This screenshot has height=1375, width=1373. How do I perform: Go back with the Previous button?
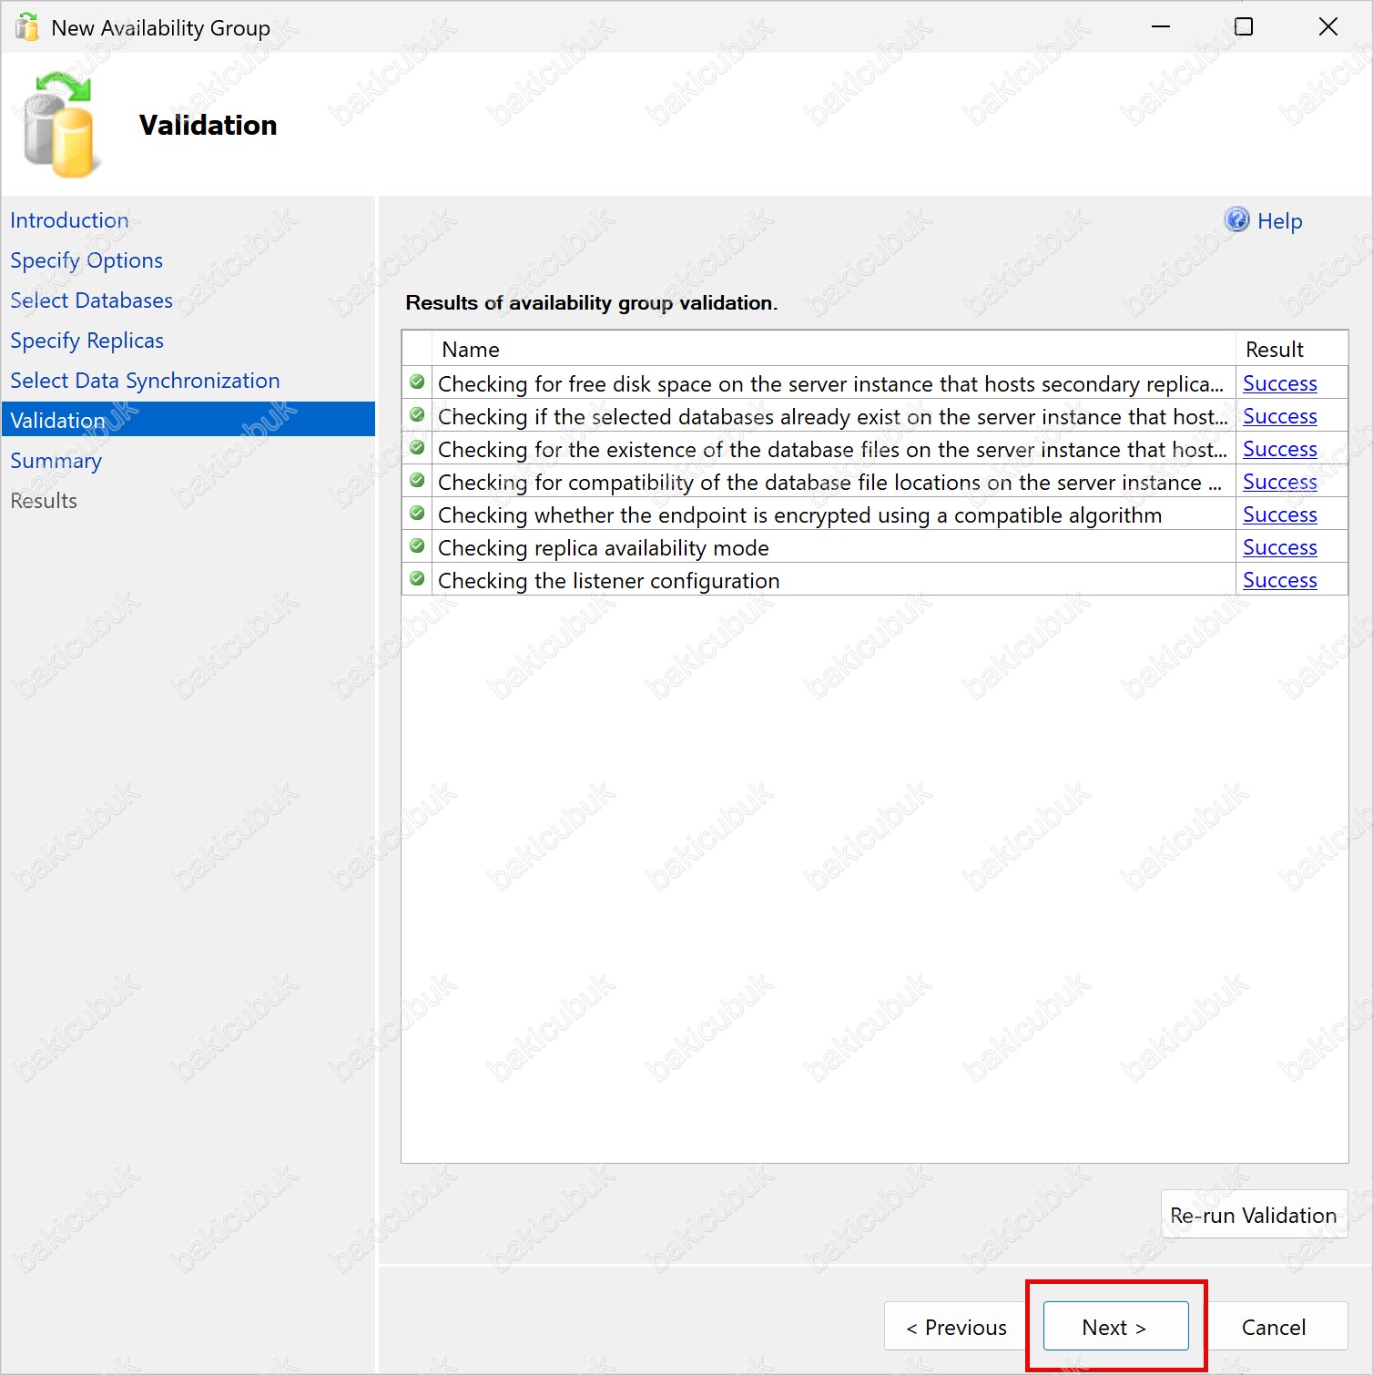point(956,1327)
